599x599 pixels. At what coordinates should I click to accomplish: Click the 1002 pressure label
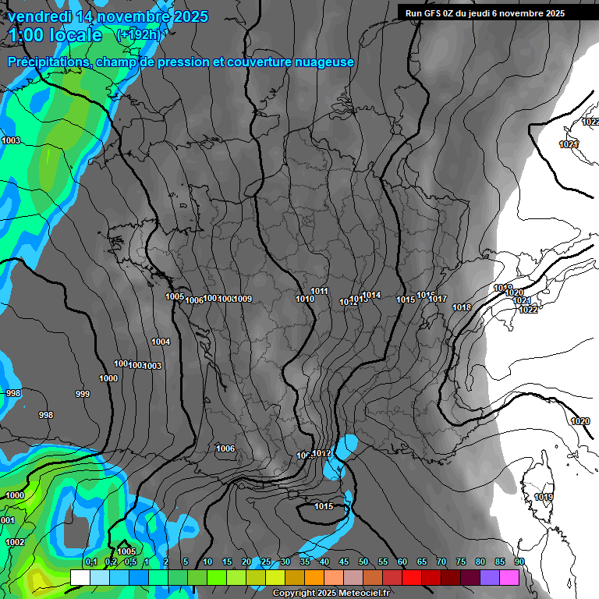pos(15,542)
